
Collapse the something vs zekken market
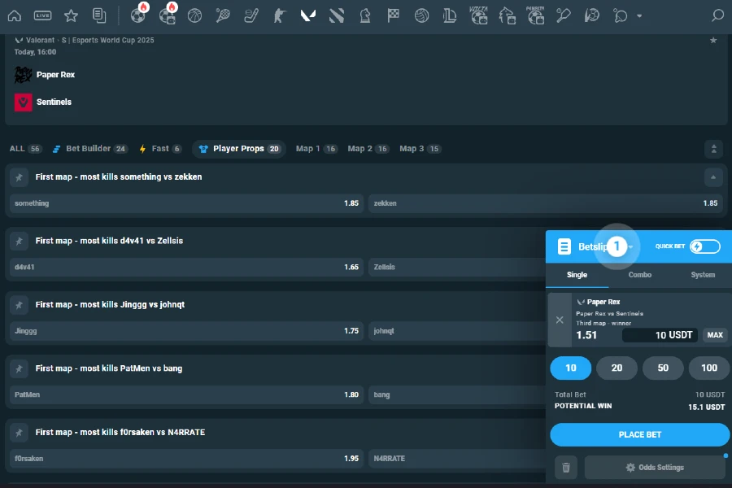[713, 176]
